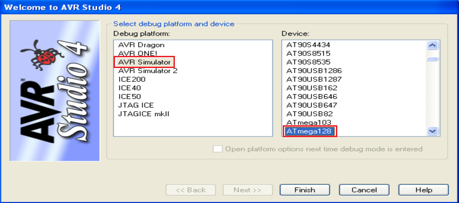Select ATmega103 device
Image resolution: width=459 pixels, height=203 pixels.
(309, 123)
